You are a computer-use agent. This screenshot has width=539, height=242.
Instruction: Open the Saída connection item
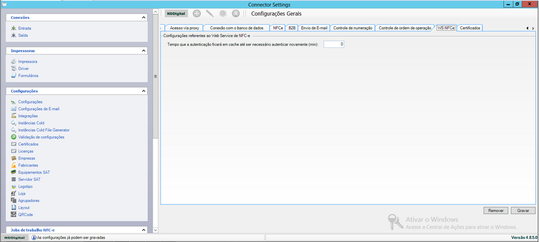[23, 35]
